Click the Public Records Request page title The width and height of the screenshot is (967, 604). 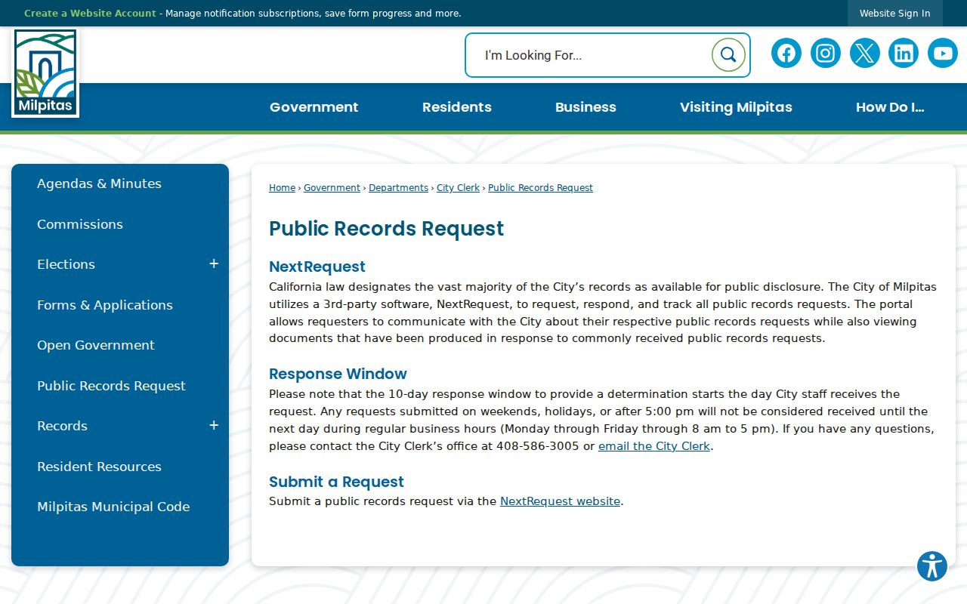click(386, 229)
